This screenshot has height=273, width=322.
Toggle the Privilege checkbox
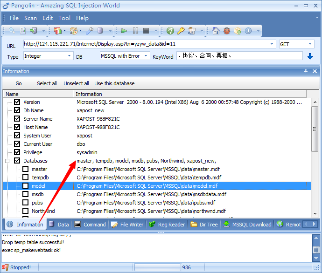pos(17,152)
